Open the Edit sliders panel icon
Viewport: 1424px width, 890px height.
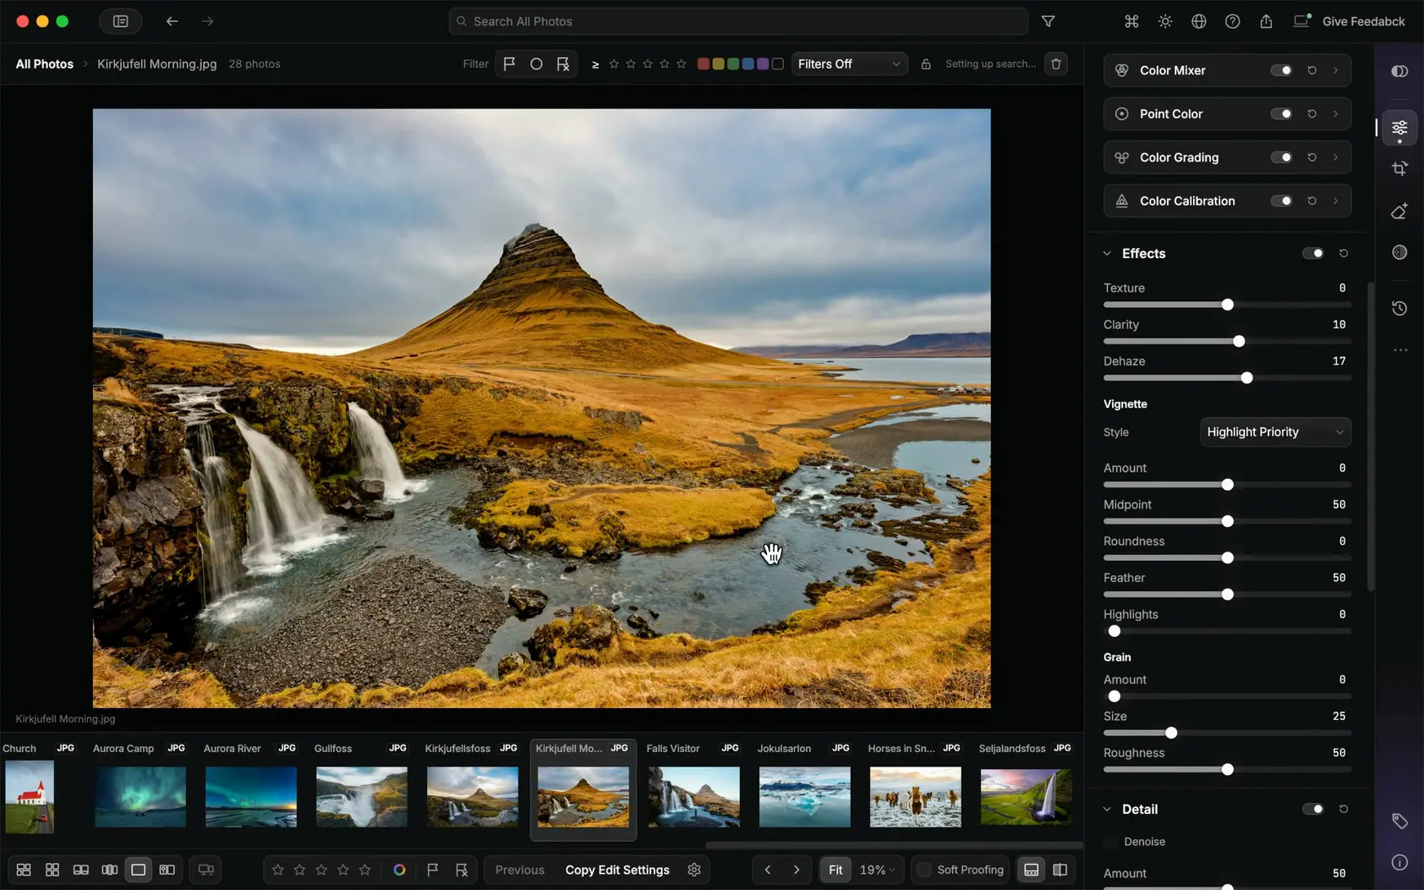(1399, 129)
